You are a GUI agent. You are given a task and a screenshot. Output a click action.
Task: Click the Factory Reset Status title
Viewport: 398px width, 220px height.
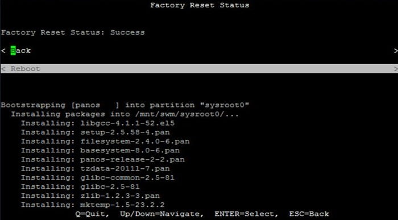point(200,5)
